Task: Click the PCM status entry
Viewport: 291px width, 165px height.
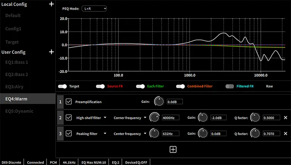Action: pos(53,162)
